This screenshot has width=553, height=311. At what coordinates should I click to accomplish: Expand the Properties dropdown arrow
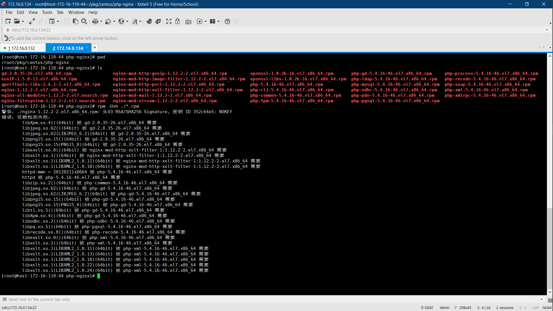click(x=58, y=21)
